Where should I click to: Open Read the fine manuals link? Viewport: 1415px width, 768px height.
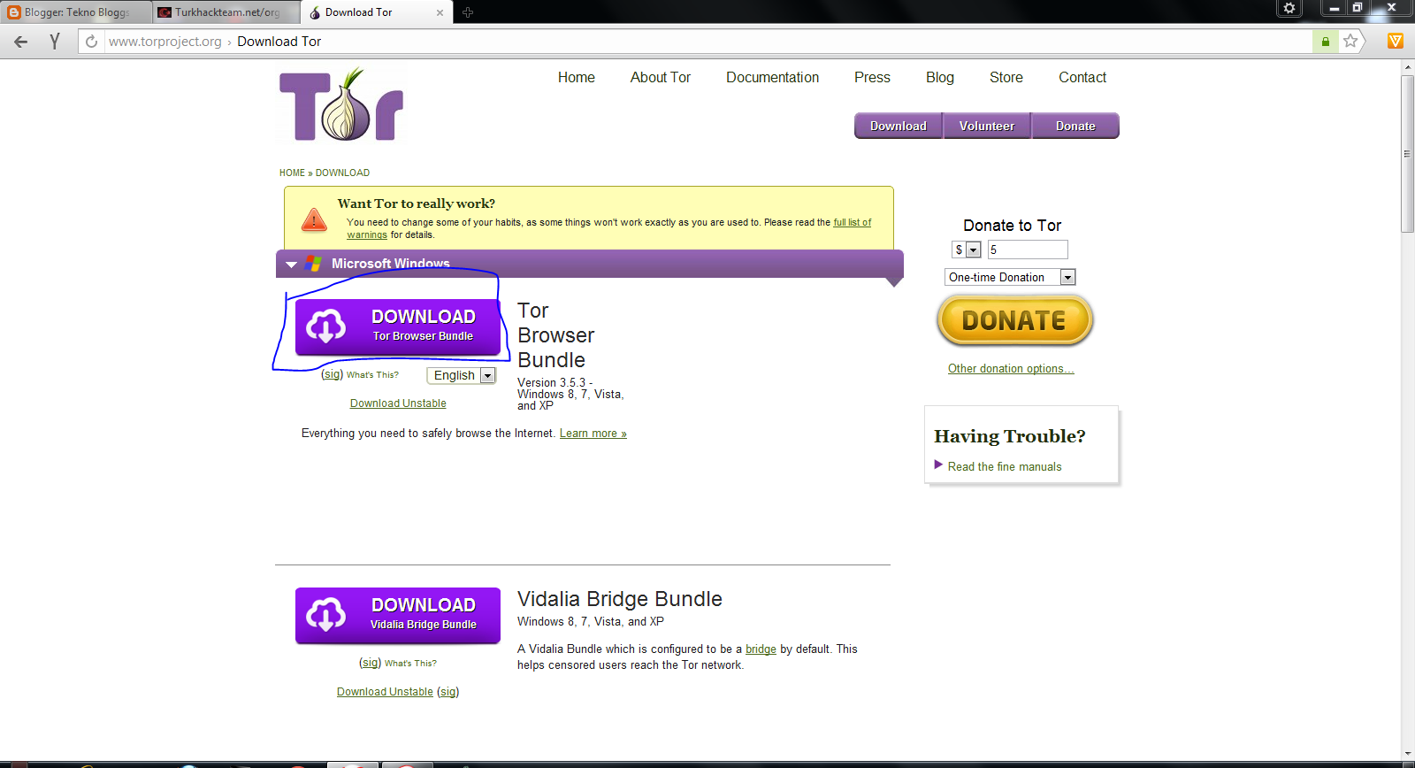pos(1005,466)
